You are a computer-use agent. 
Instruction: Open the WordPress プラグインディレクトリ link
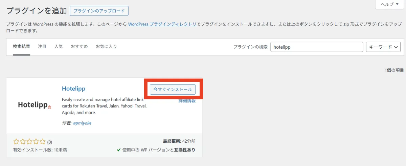162,24
